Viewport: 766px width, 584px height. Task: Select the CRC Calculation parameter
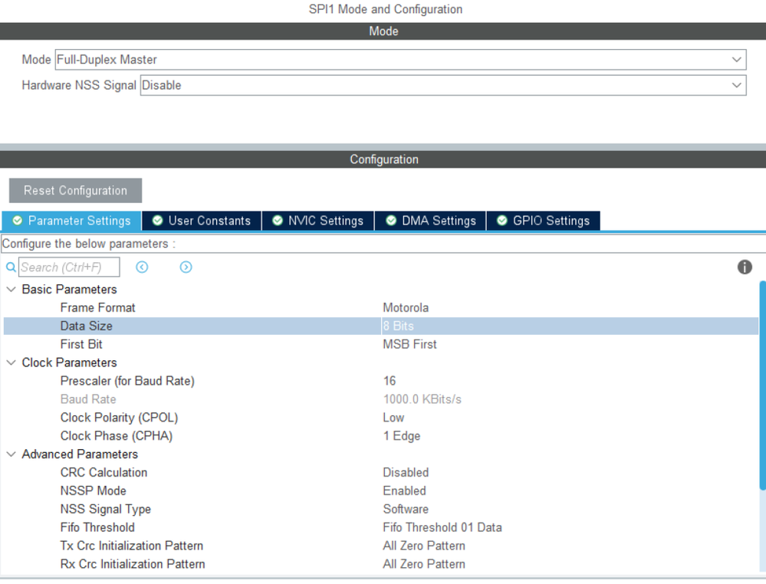pos(104,473)
